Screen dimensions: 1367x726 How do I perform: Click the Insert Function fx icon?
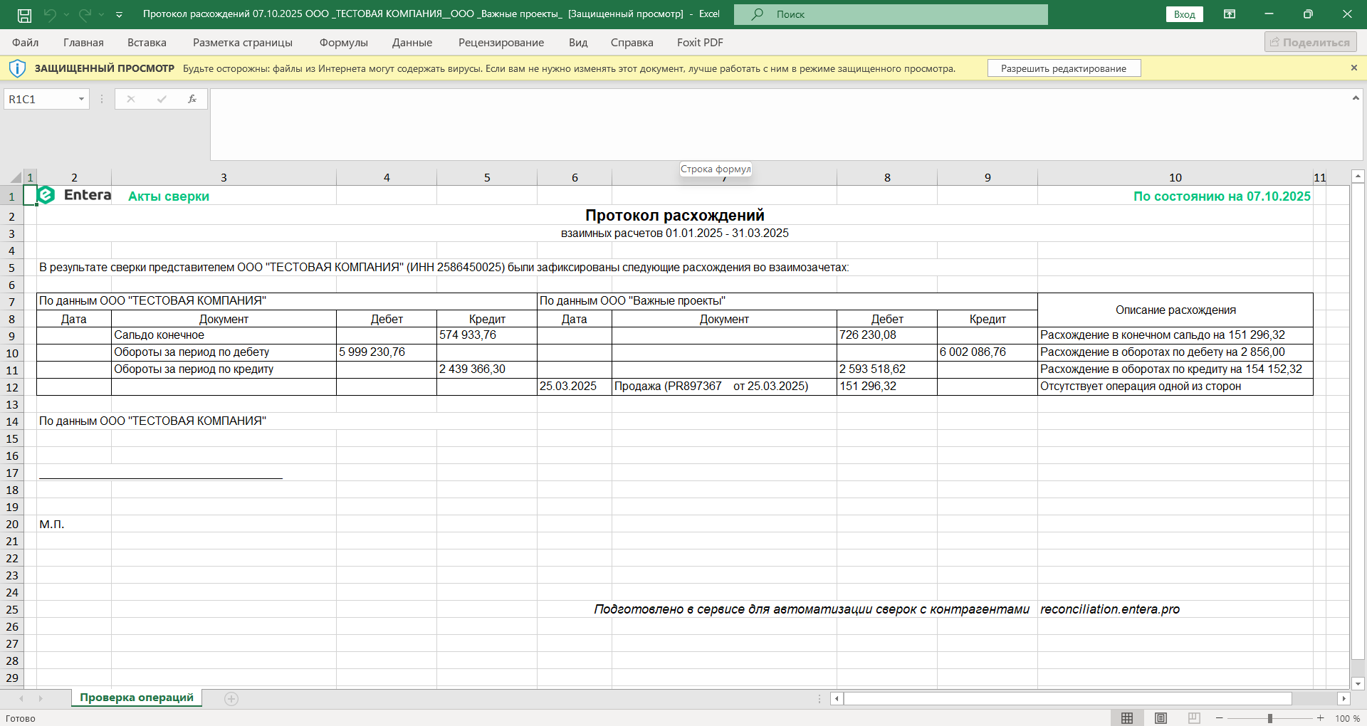192,99
